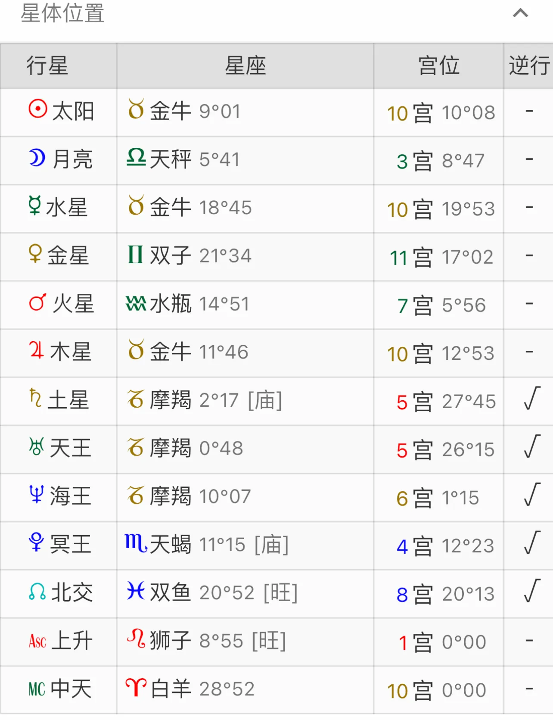Click the retrograde checkmark in 土星 row
This screenshot has width=553, height=720.
coord(532,398)
